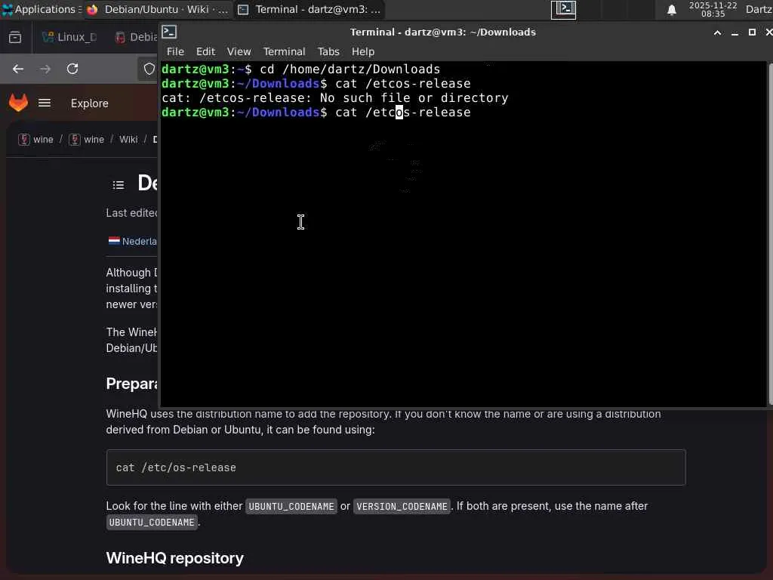
Task: Click the date and time clock
Action: tap(713, 9)
